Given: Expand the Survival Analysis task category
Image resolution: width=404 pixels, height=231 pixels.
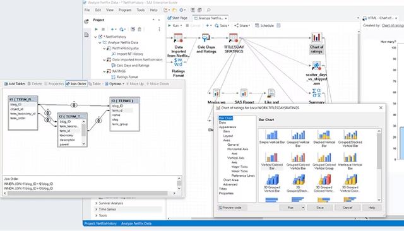Looking at the screenshot, I should 97,203.
